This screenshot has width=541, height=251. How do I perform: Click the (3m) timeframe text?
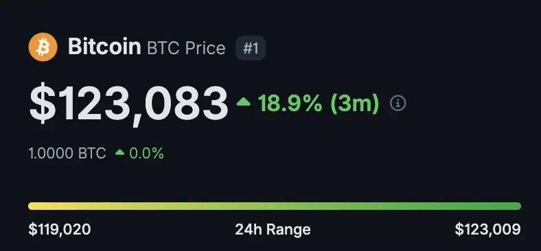tap(355, 103)
